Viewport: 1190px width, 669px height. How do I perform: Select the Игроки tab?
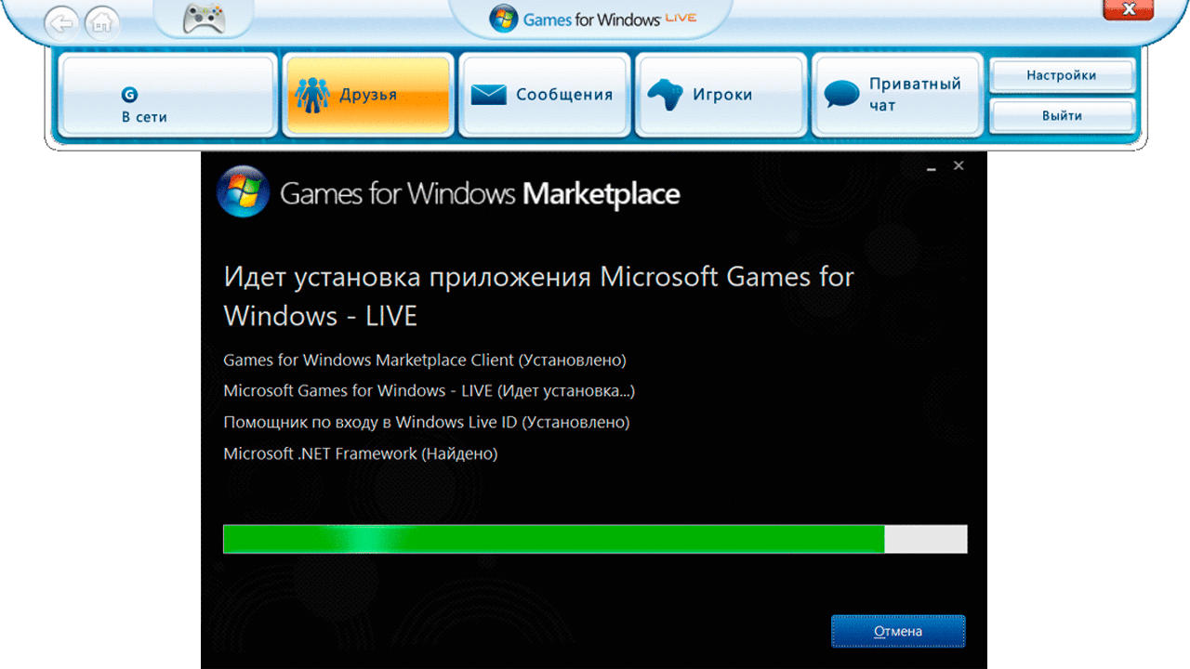point(721,95)
